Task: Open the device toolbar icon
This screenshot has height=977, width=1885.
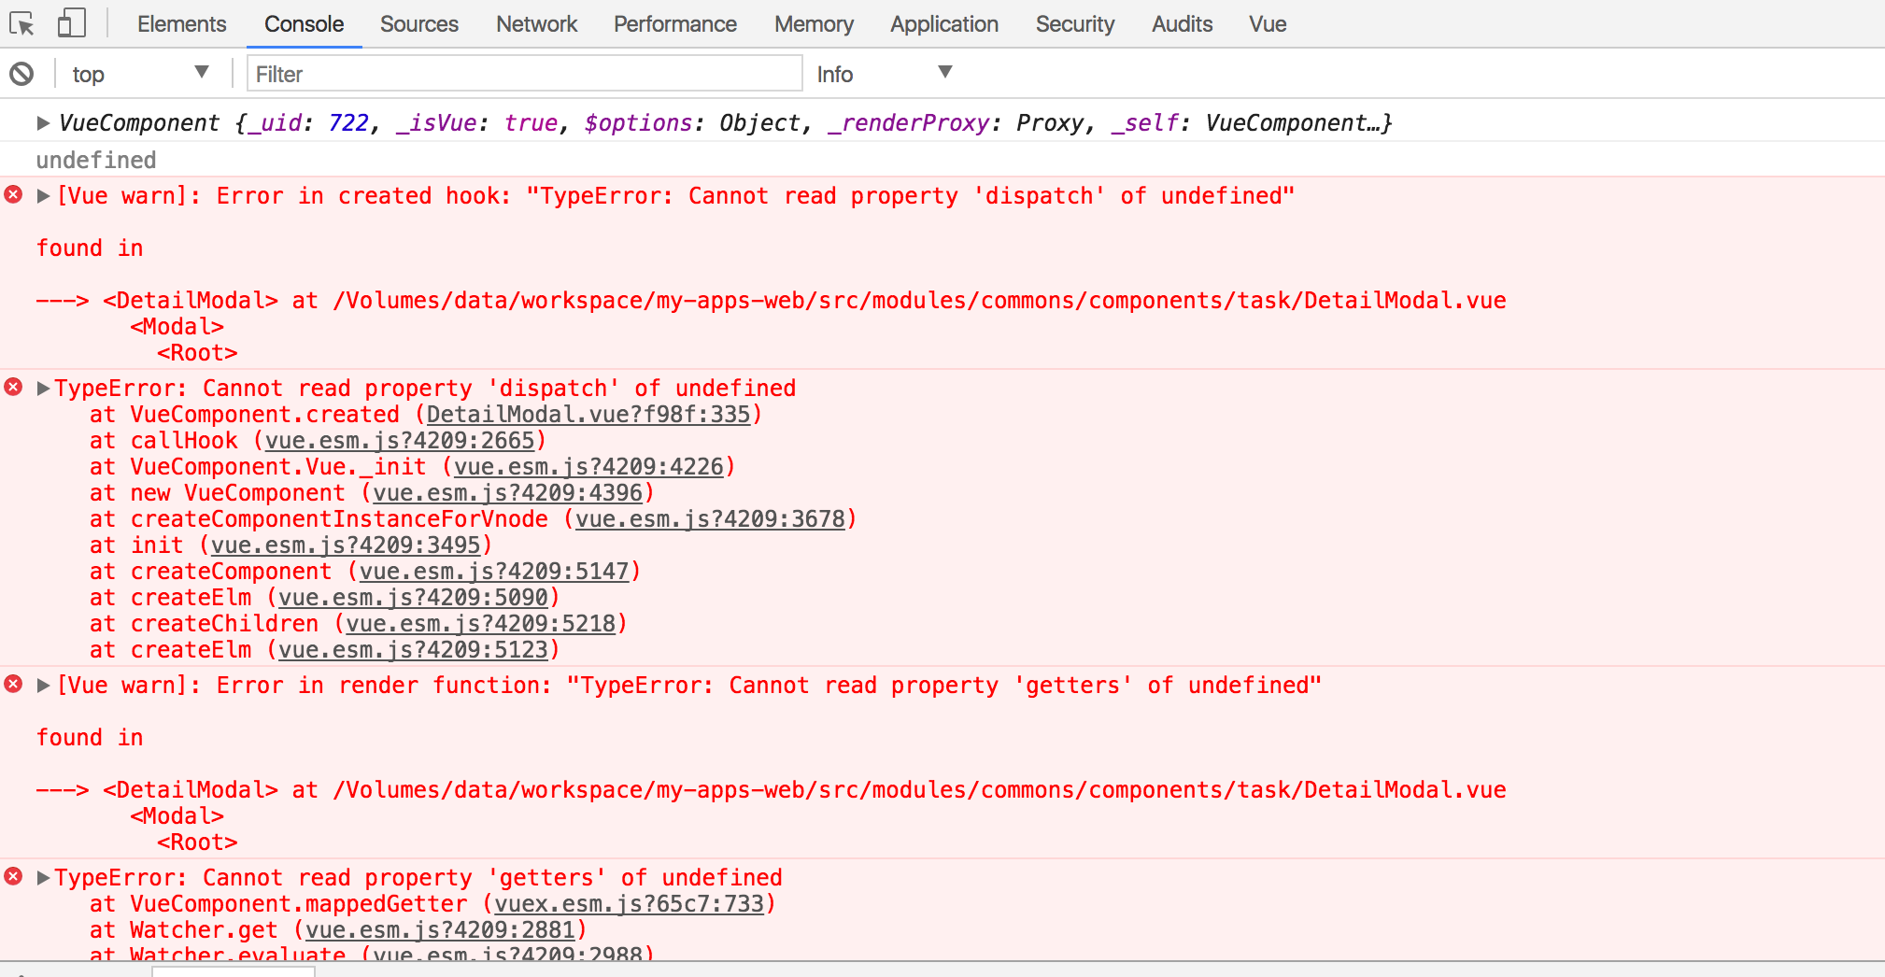Action: [x=70, y=24]
